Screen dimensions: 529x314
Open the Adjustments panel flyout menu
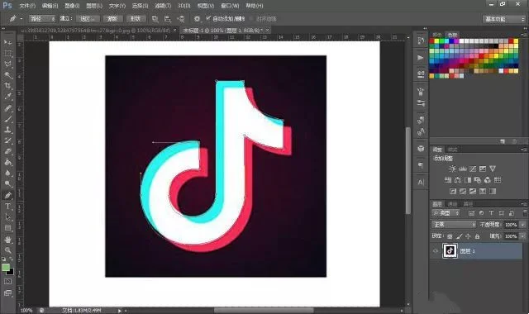point(525,150)
